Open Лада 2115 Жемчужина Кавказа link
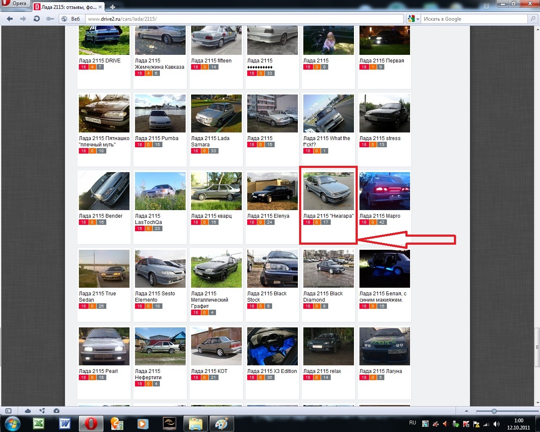Viewport: 540px width, 432px height. [x=159, y=64]
